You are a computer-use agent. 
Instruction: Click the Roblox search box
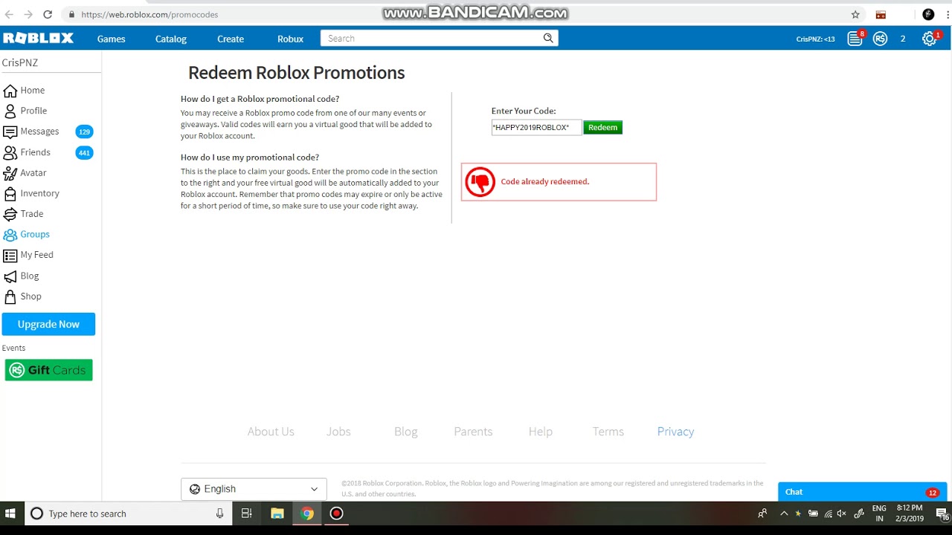pos(439,38)
